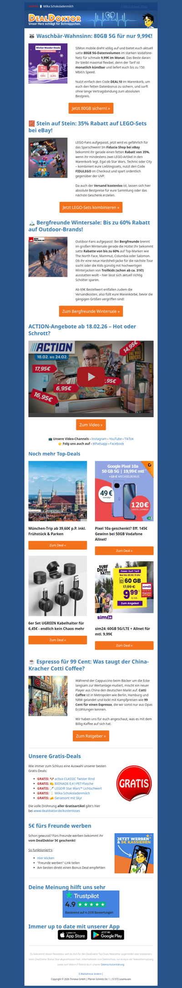
Task: Visit www.dealdoktor.de/kostenloses link
Action: (57, 811)
